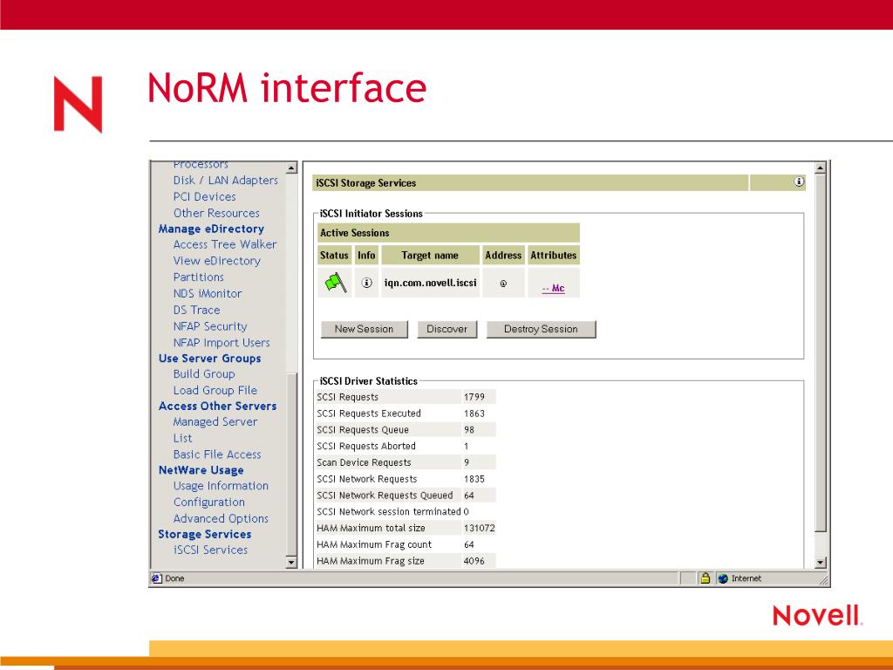Click the padlock icon in the status bar
This screenshot has width=893, height=670.
705,578
